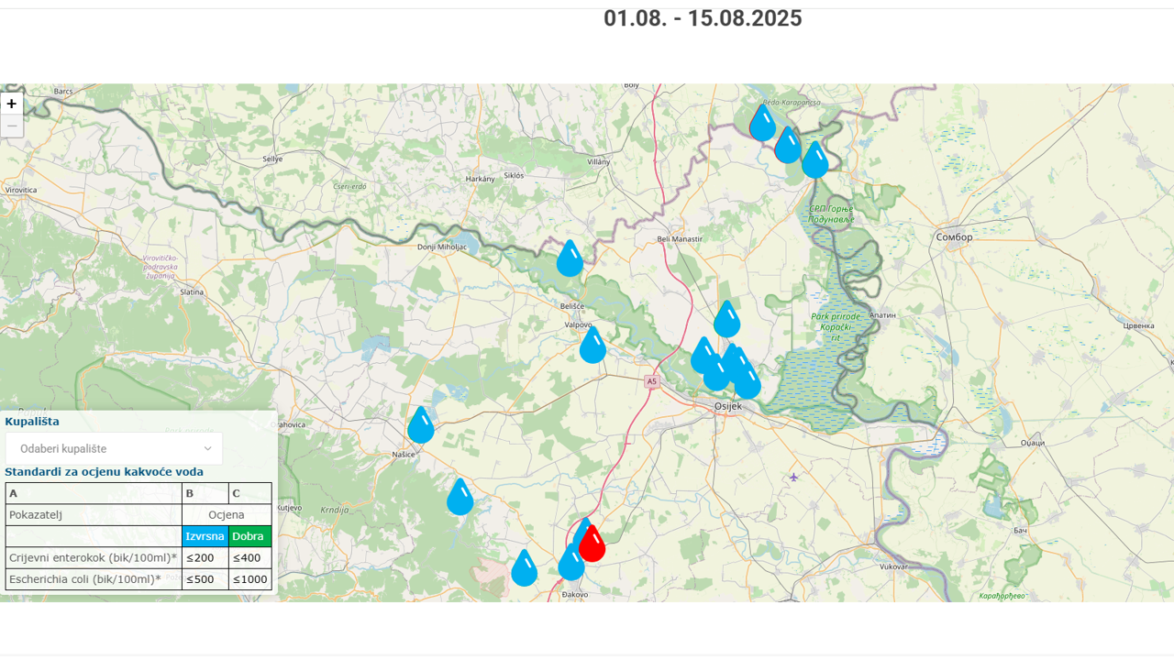
Task: Click the Kupališta heading
Action: [32, 422]
